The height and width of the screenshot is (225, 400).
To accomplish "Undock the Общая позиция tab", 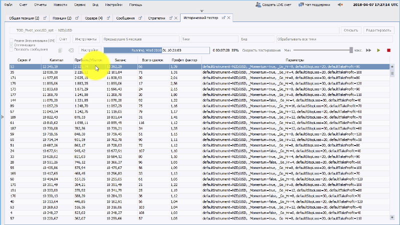I will click(45, 18).
